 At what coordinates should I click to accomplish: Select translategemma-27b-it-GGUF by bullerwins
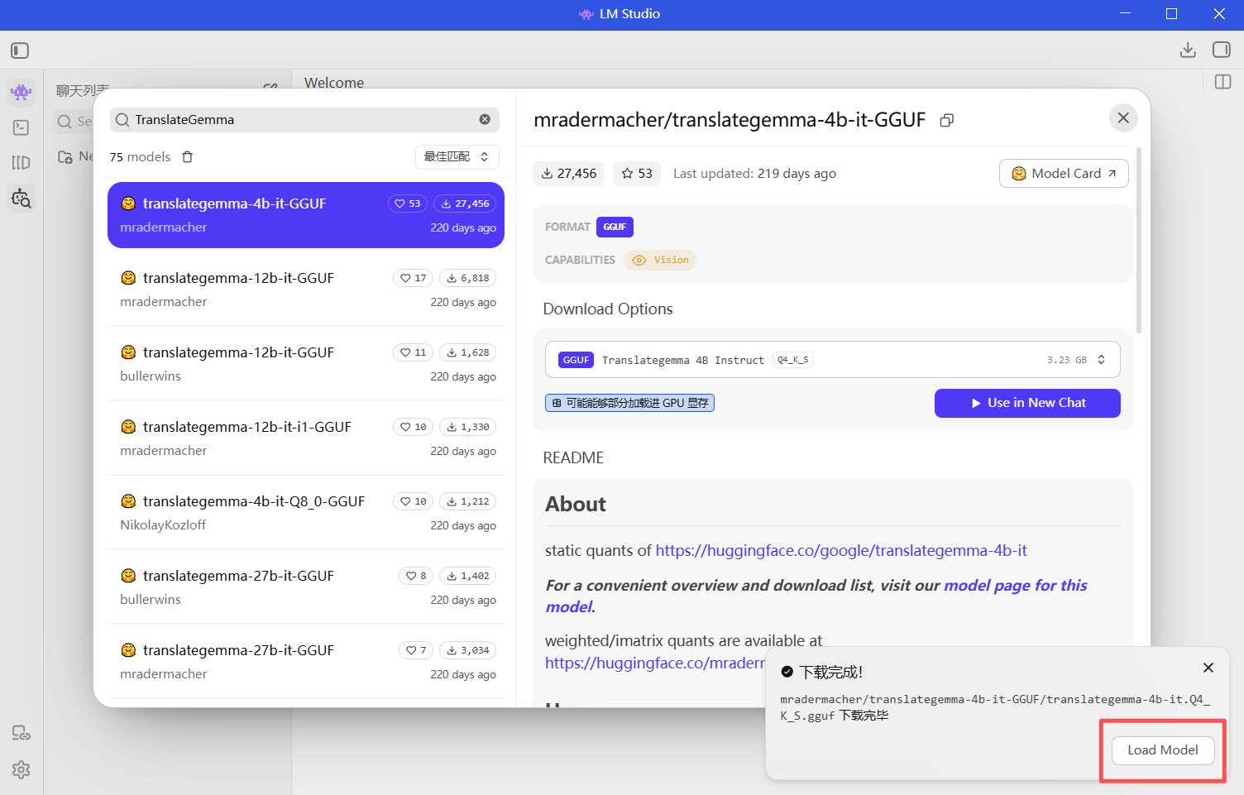(306, 587)
